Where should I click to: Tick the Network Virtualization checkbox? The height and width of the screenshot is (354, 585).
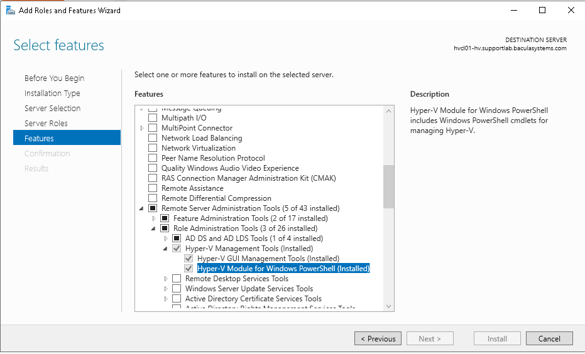pyautogui.click(x=153, y=148)
